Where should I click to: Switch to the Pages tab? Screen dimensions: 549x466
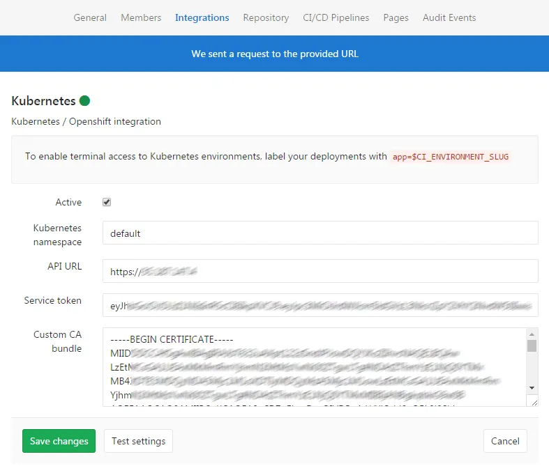(396, 17)
